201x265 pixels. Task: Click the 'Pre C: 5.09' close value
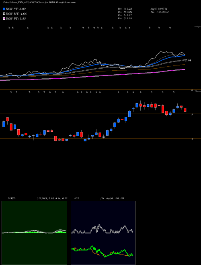pyautogui.click(x=125, y=18)
